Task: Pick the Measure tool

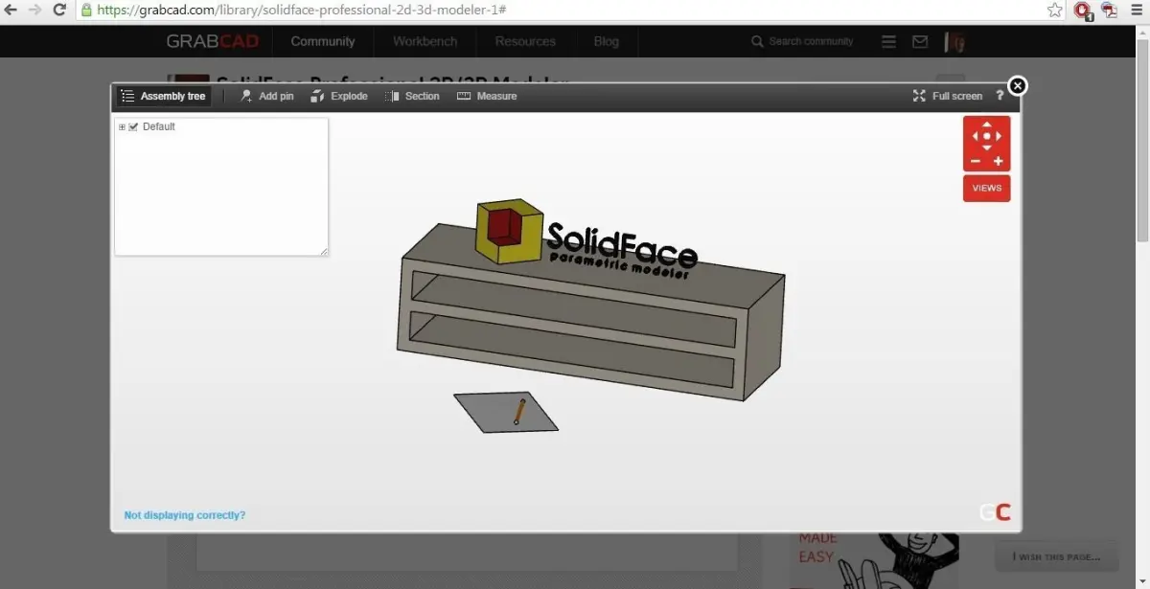Action: [x=487, y=96]
